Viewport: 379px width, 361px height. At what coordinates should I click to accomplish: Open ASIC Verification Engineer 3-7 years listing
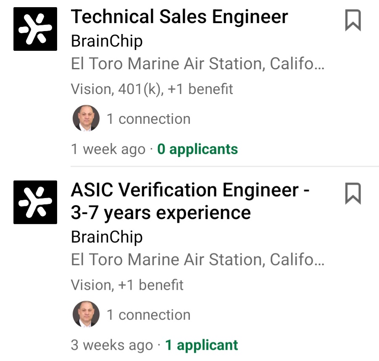point(190,201)
